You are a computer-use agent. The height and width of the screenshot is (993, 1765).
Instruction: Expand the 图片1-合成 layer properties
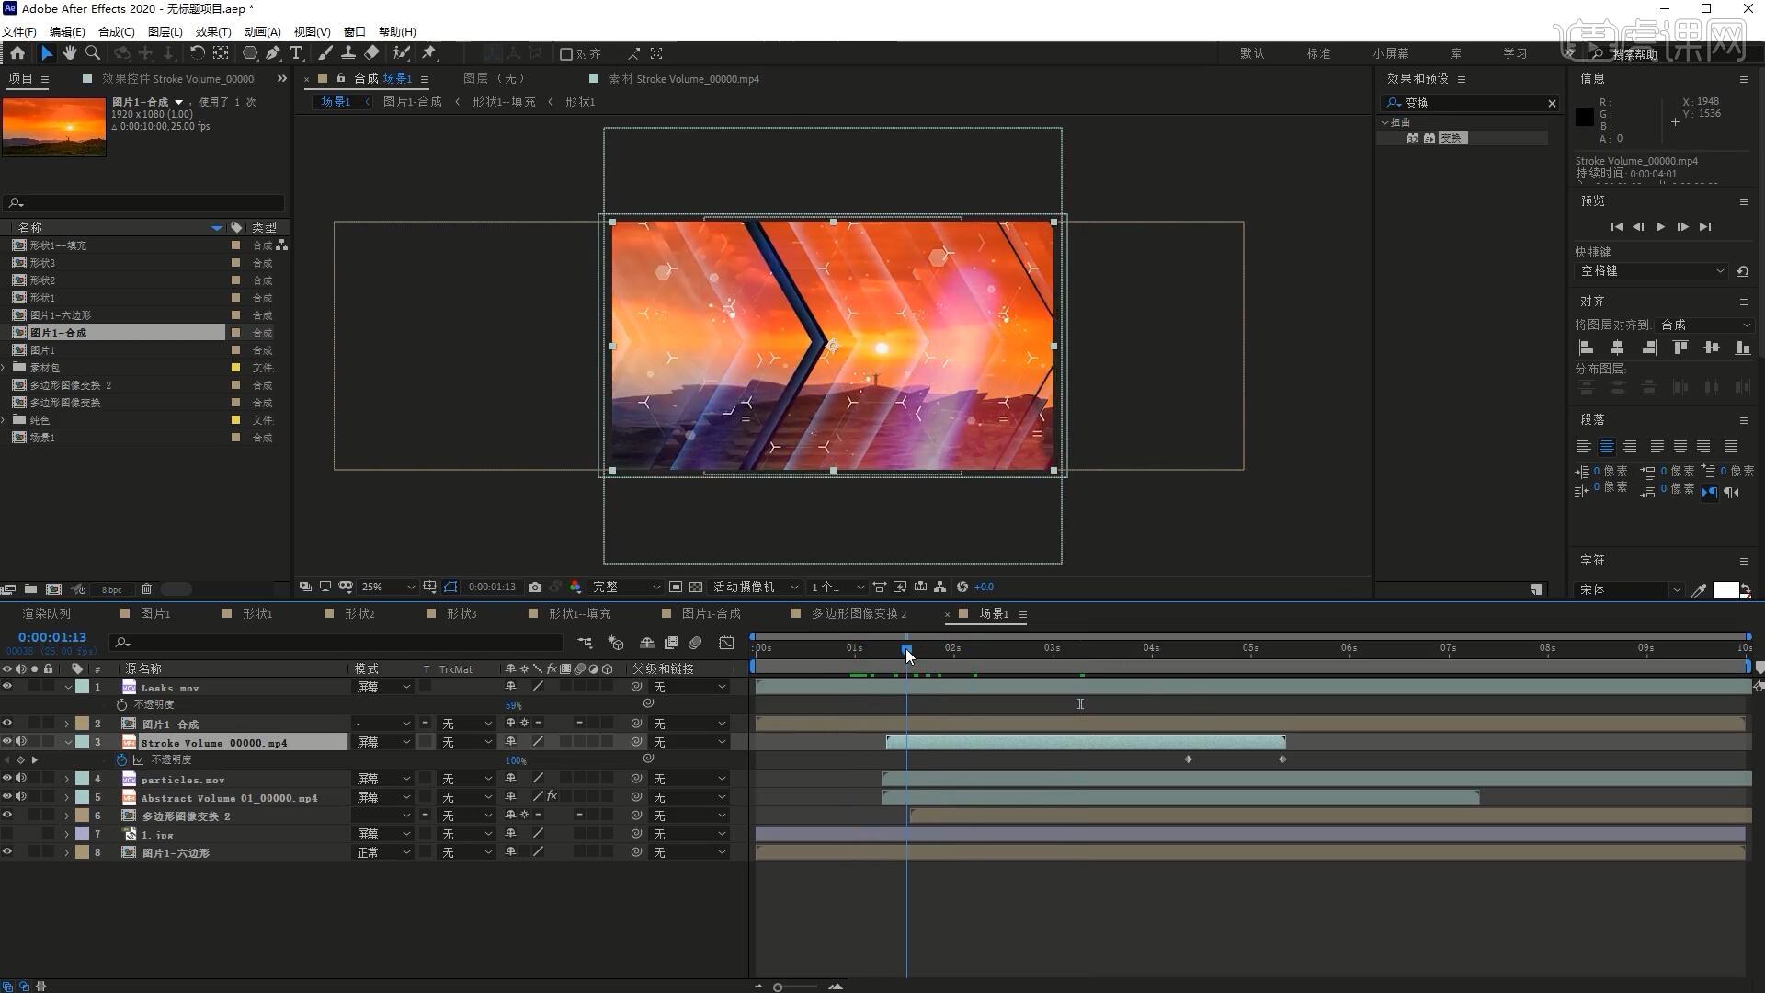pyautogui.click(x=66, y=725)
